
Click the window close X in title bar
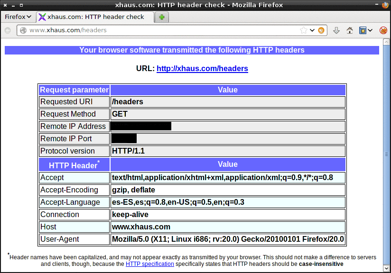tap(5, 5)
